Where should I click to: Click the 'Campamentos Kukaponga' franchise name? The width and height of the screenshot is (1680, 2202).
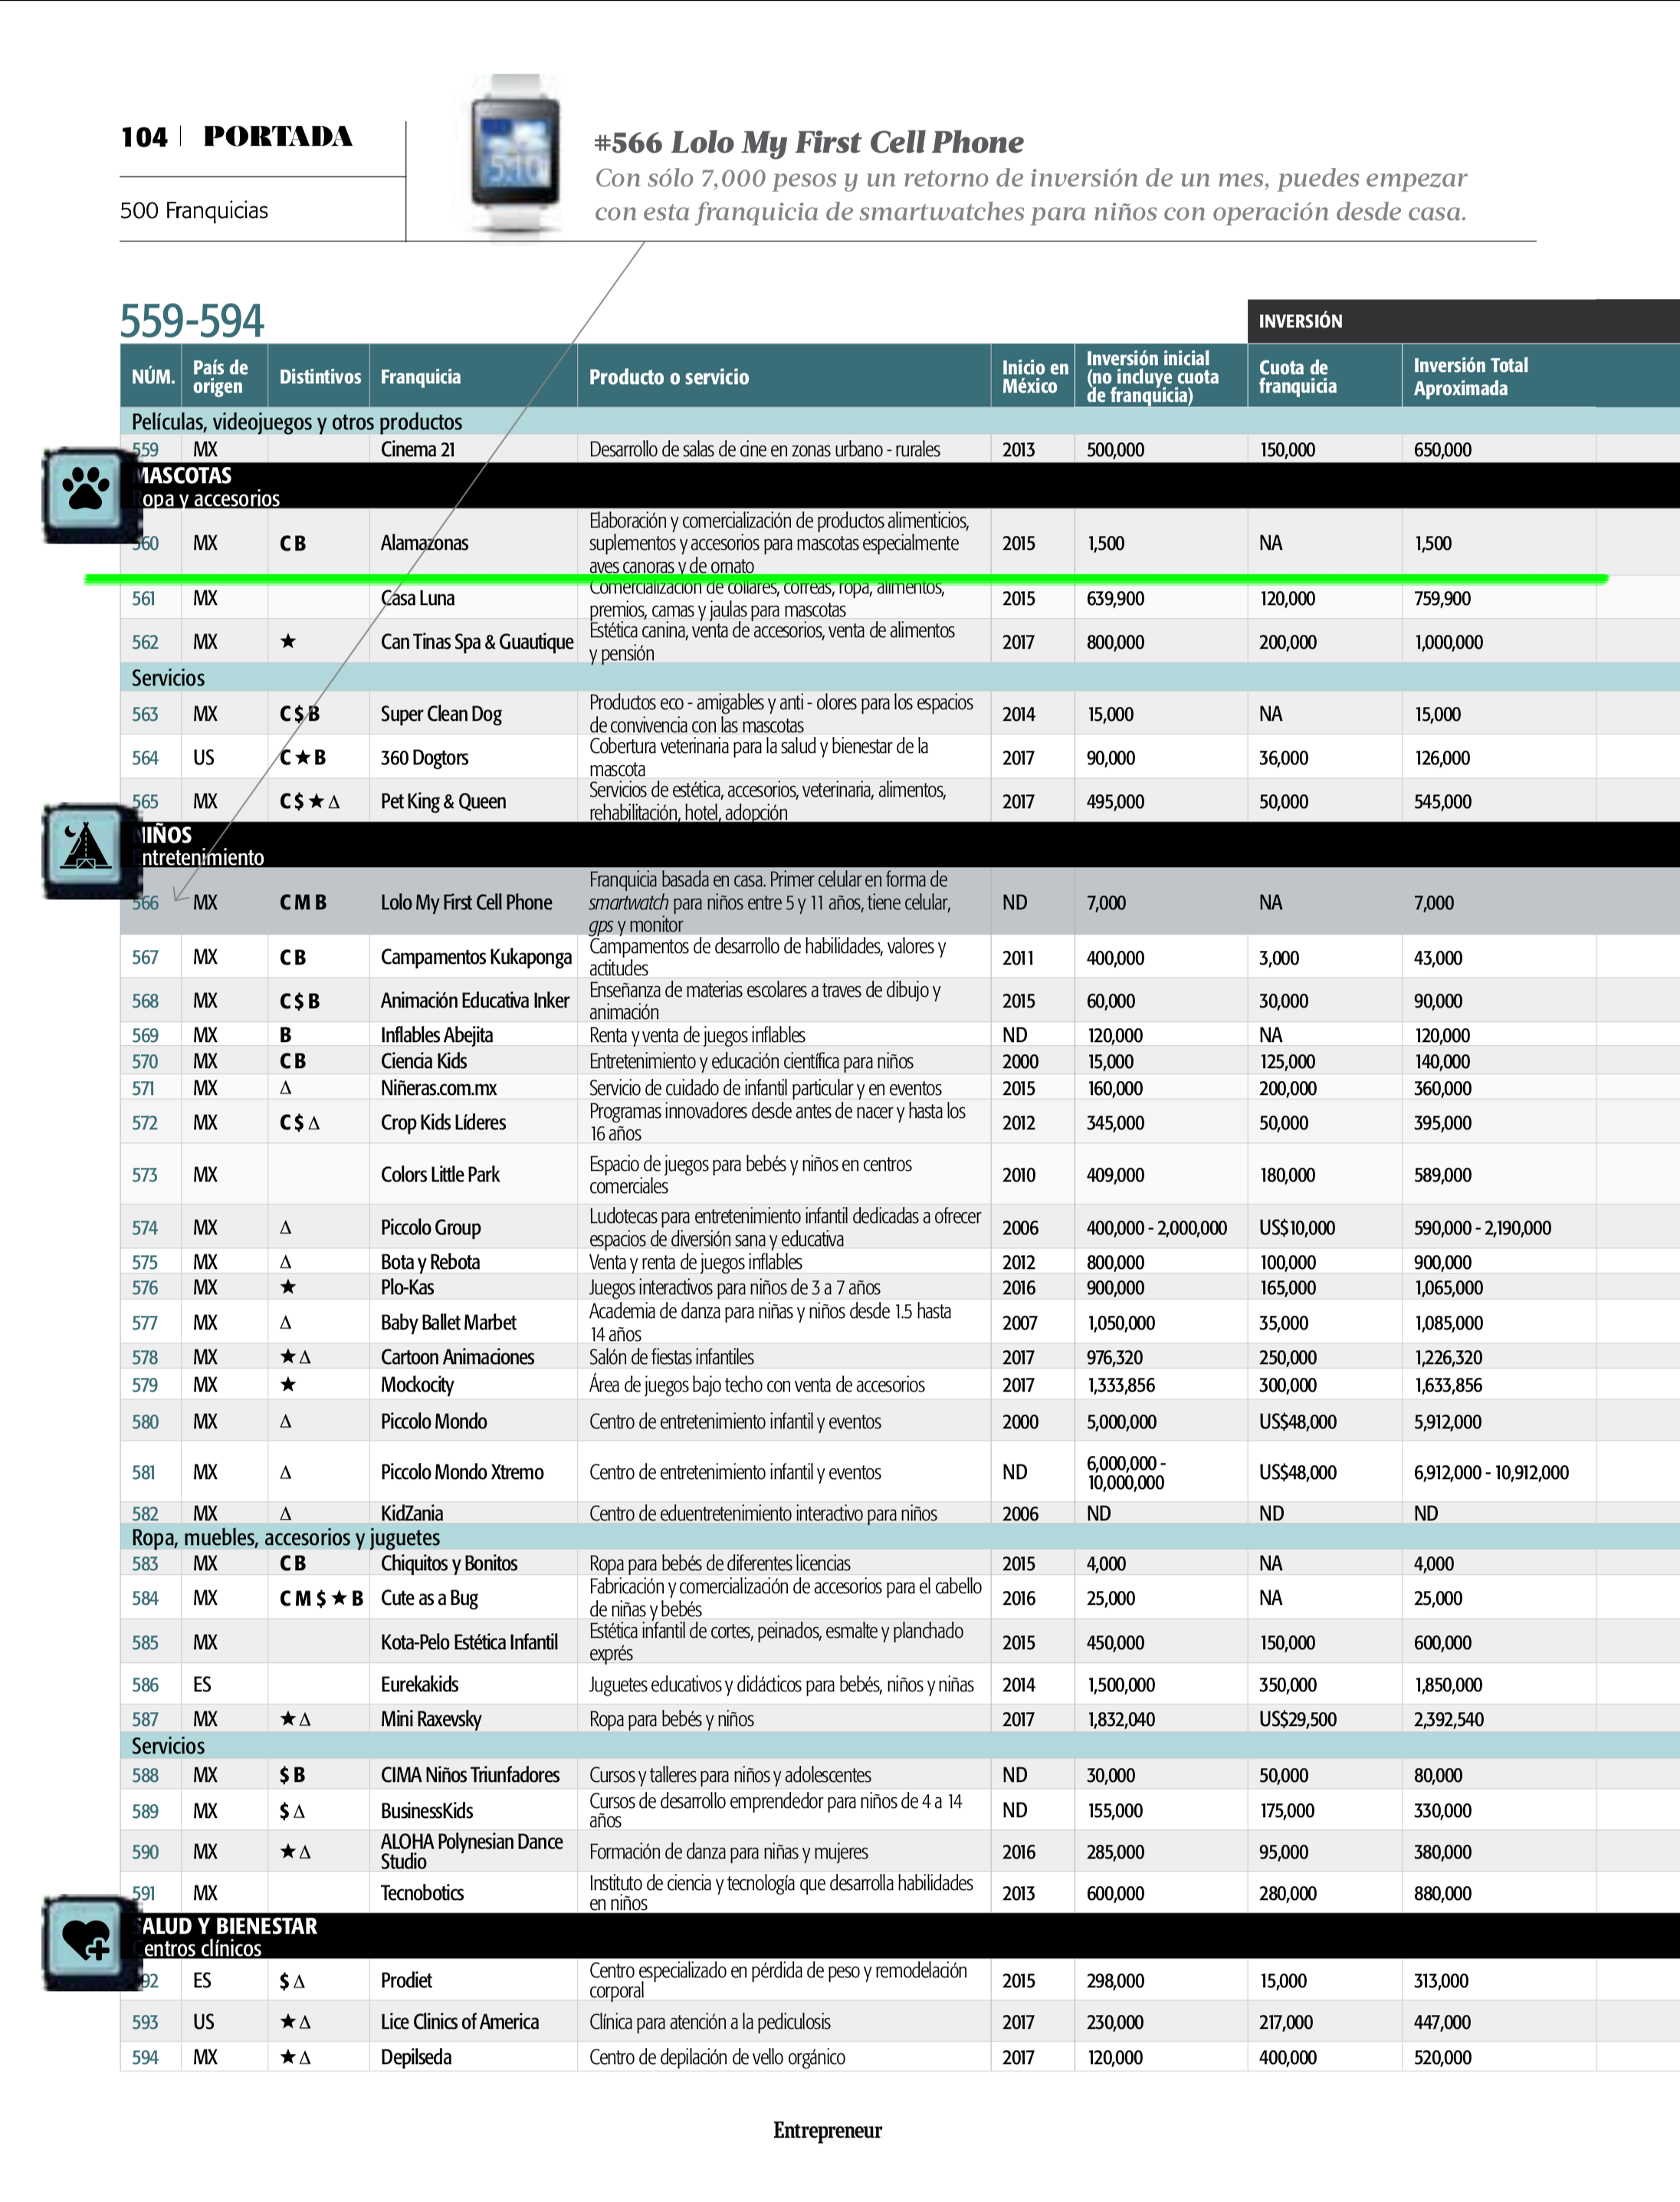coord(476,958)
